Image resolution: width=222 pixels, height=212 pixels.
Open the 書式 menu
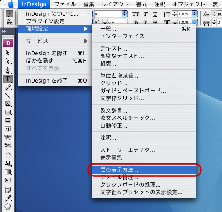142,4
